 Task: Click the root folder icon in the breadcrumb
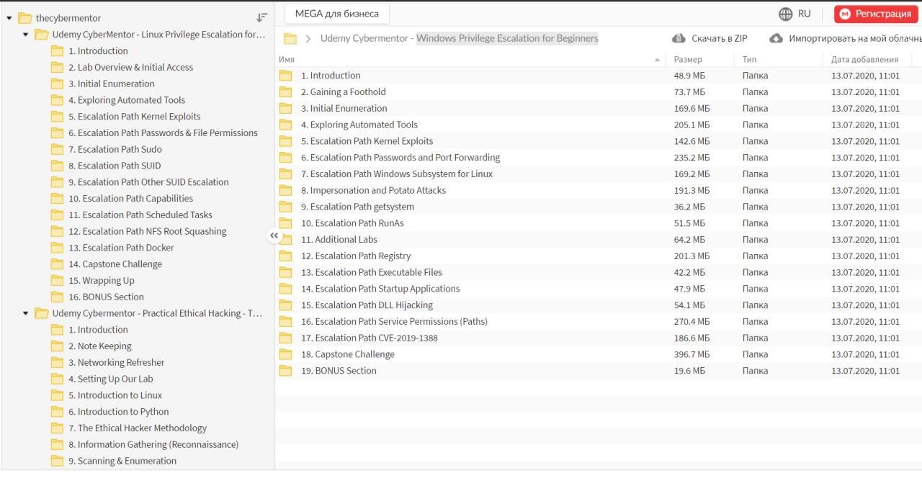[290, 39]
